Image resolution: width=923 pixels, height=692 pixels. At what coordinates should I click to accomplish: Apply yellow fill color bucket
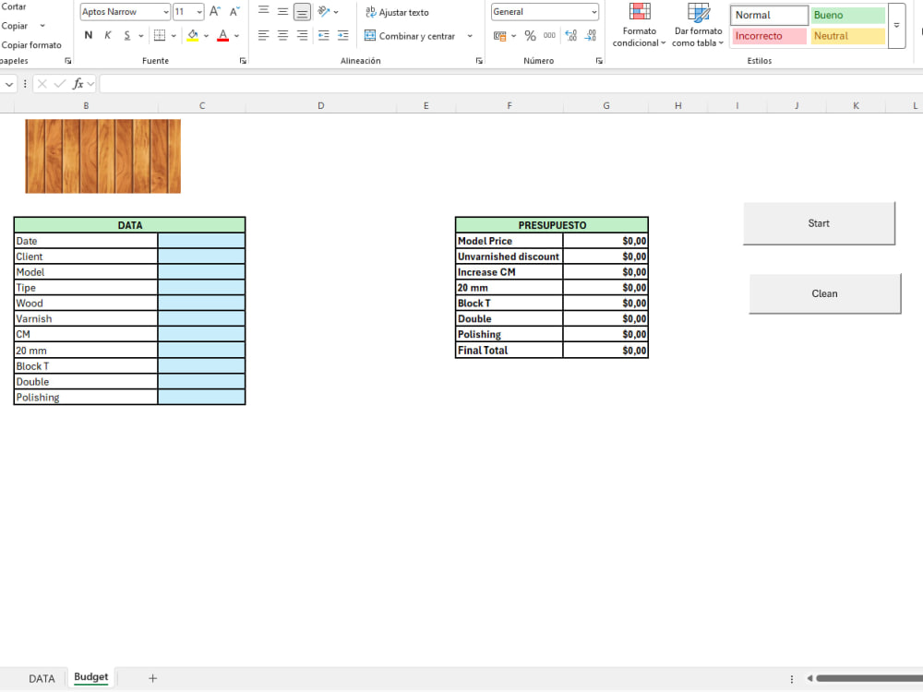193,35
